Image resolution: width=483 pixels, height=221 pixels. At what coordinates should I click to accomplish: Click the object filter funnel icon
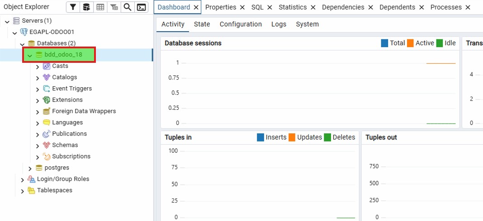point(72,7)
